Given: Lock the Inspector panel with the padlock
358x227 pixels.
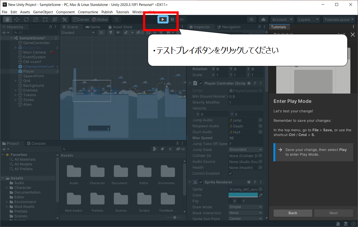Looking at the screenshot, I should (x=260, y=27).
